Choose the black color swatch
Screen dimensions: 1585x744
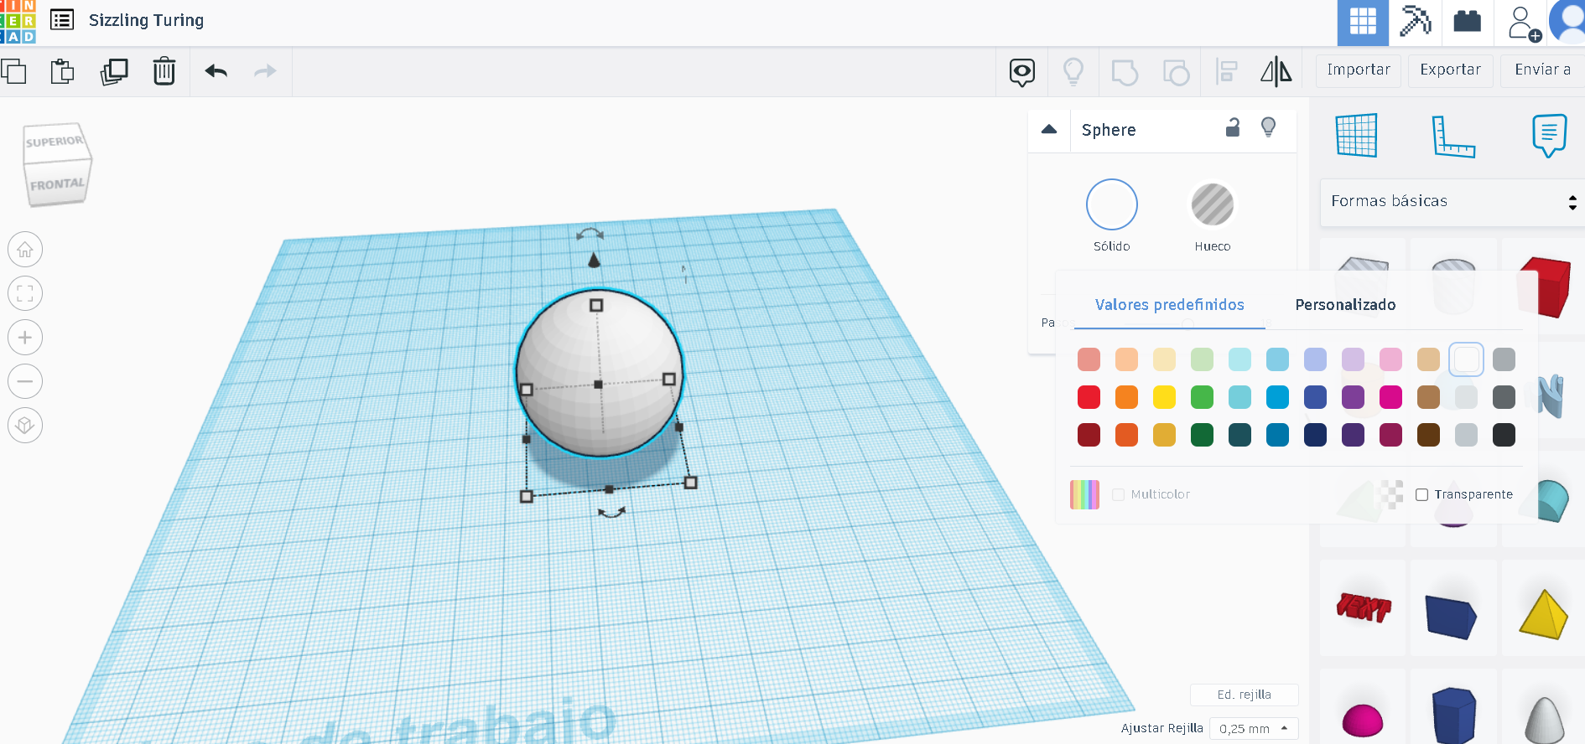(1504, 435)
